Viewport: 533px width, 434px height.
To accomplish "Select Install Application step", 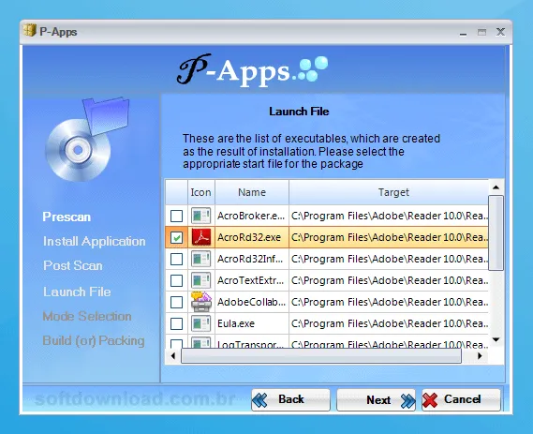I will tap(95, 242).
